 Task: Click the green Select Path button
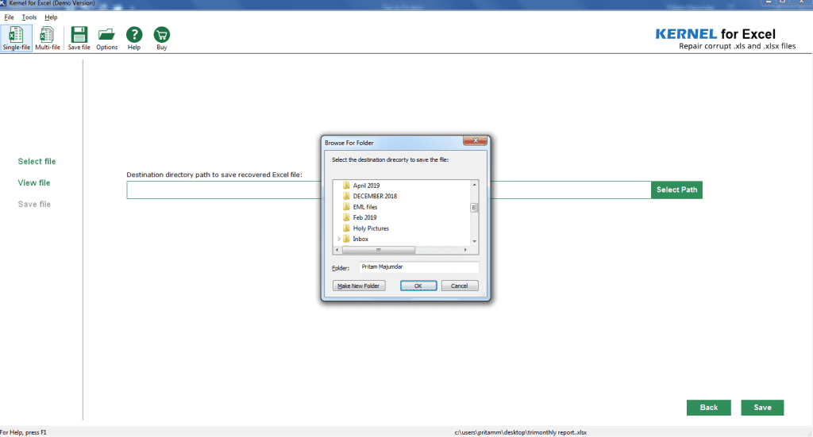point(676,190)
